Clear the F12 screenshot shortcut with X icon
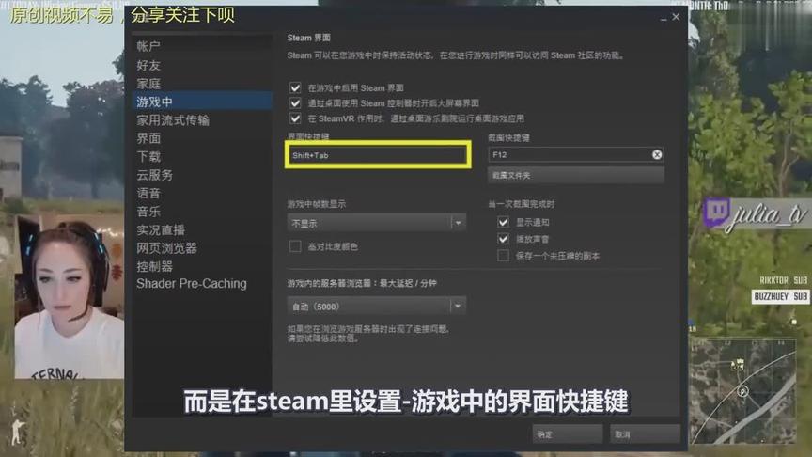The image size is (812, 457). point(657,154)
